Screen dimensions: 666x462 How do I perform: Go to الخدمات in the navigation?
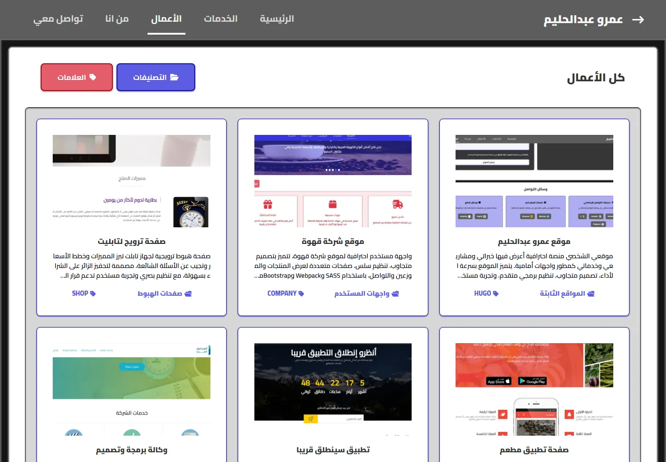point(221,19)
